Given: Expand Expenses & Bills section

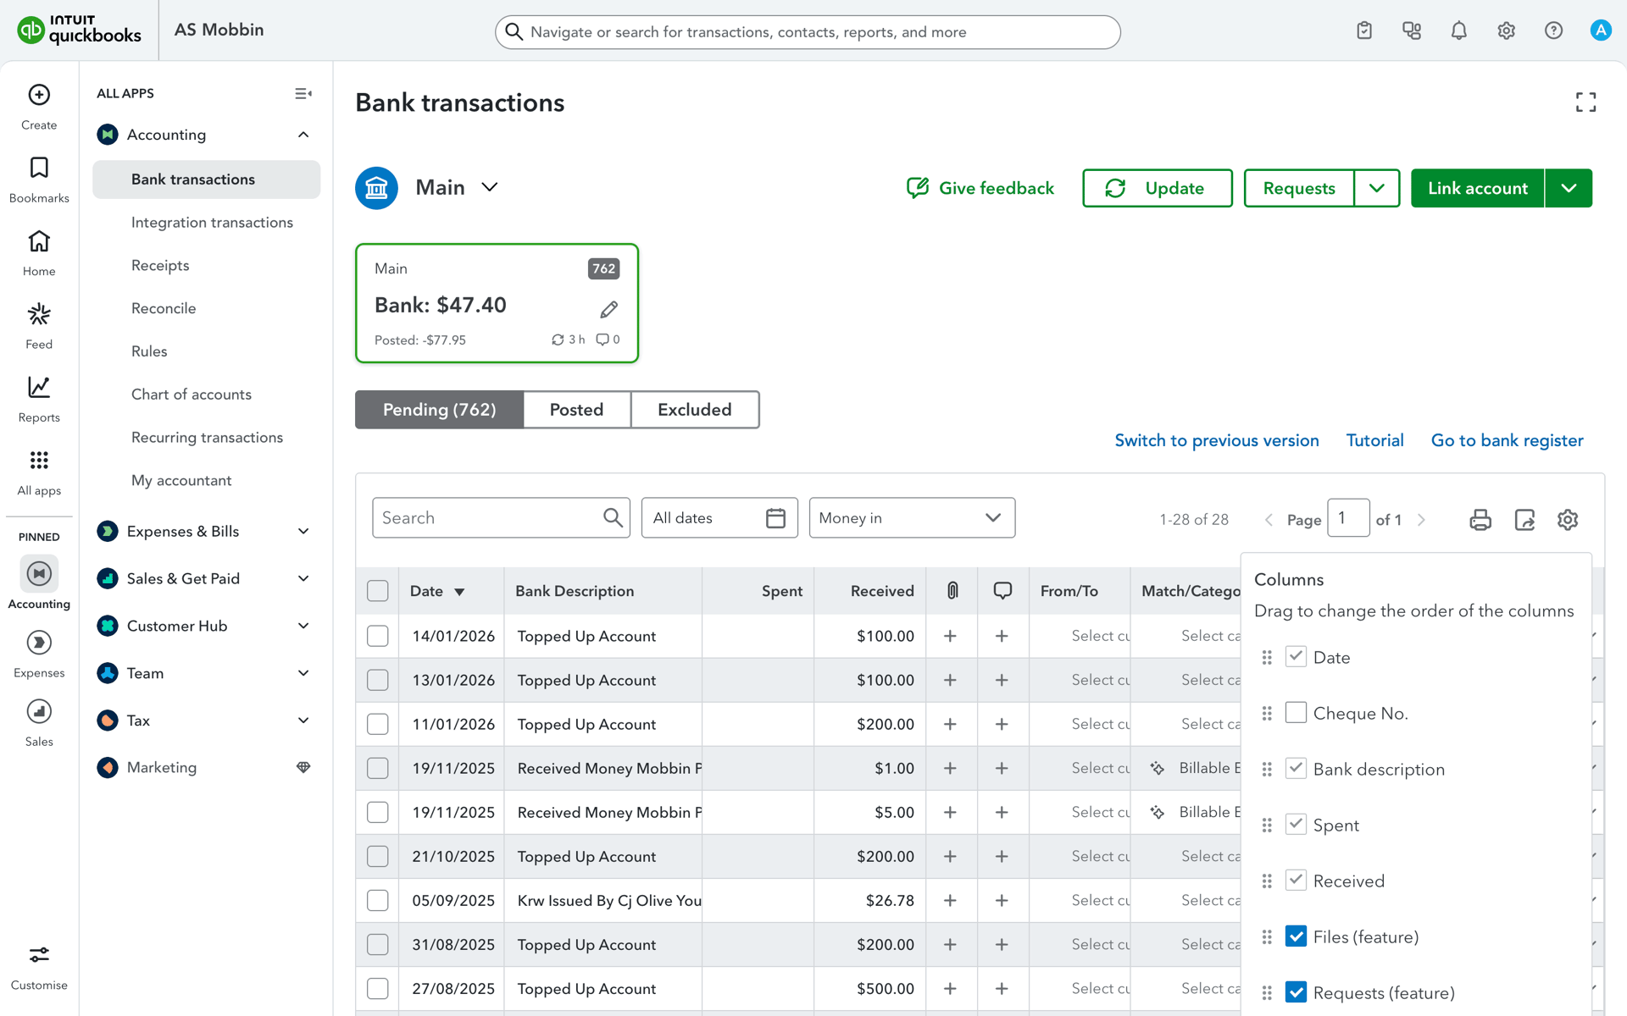Looking at the screenshot, I should [x=303, y=531].
